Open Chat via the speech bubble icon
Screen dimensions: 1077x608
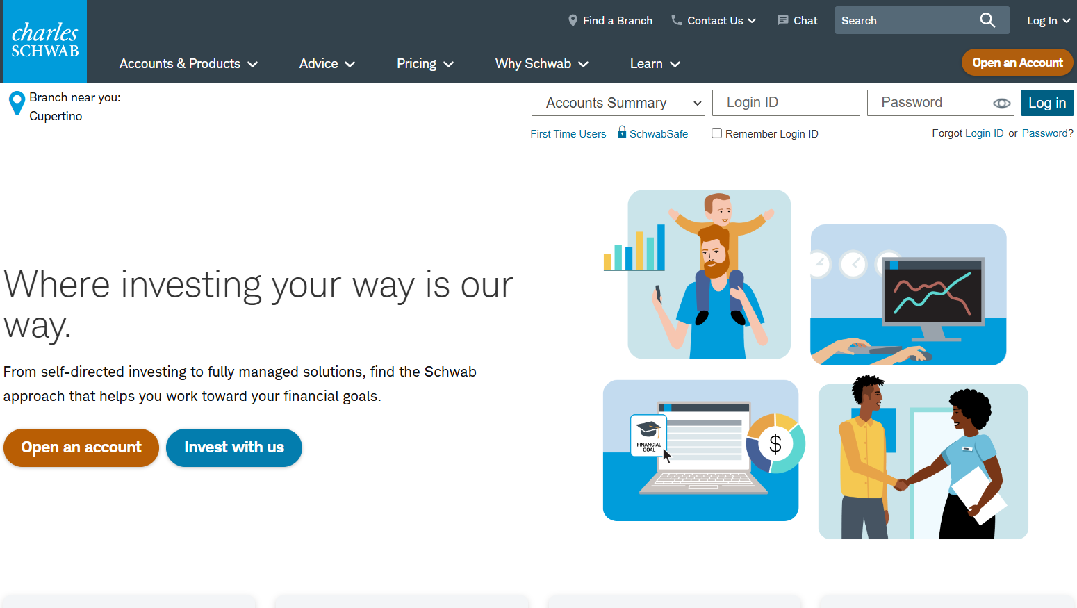point(782,21)
